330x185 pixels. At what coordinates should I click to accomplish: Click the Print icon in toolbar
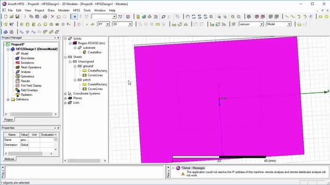click(45, 16)
